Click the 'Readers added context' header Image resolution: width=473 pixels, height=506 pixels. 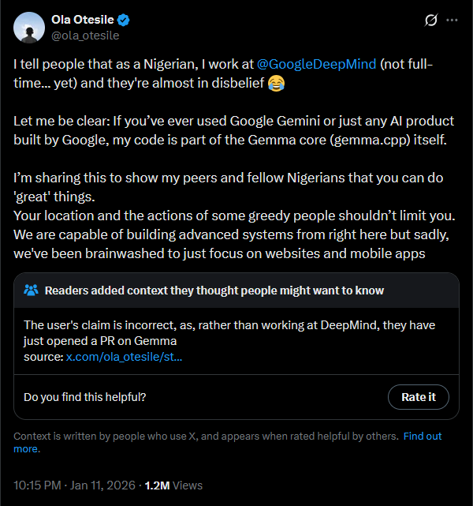click(214, 290)
